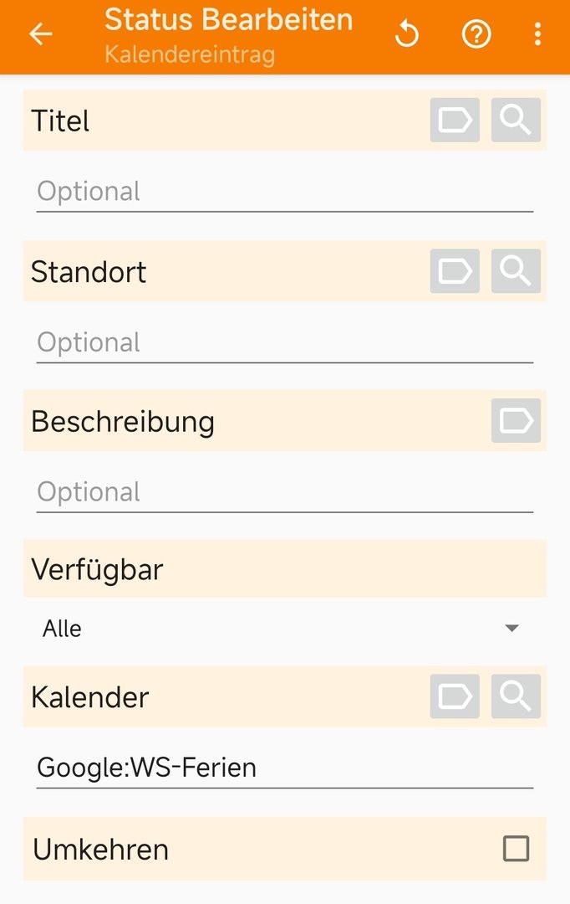Focus the Standort optional input field

point(284,343)
